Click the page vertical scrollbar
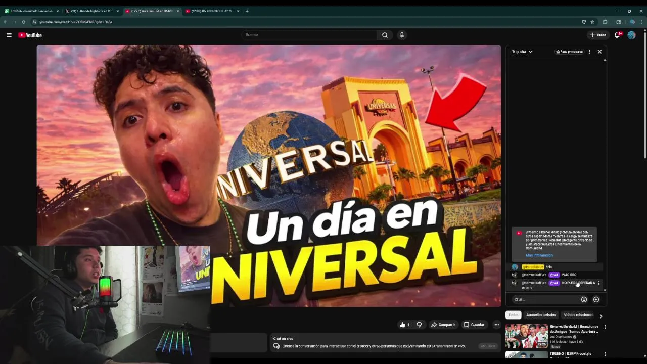 [x=644, y=96]
